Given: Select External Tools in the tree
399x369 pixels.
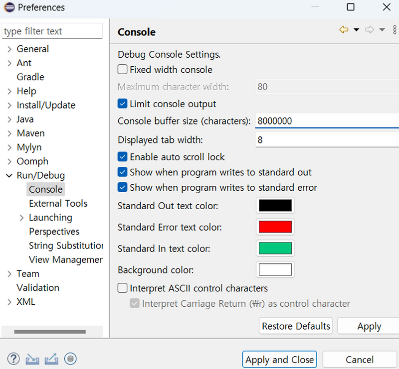Looking at the screenshot, I should (x=58, y=203).
